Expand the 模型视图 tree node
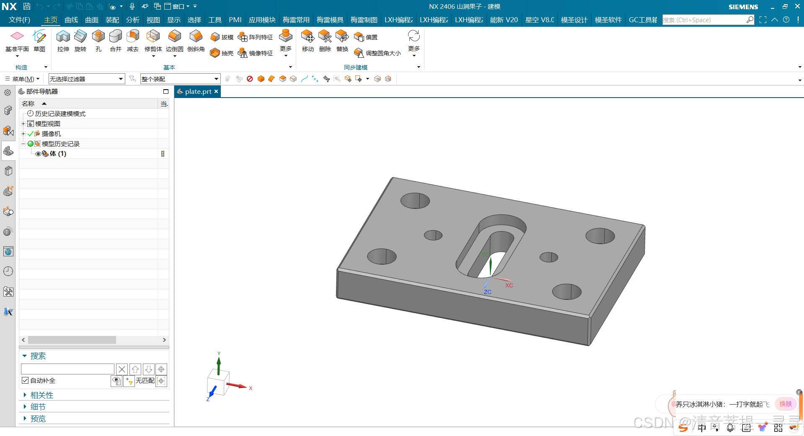The width and height of the screenshot is (804, 436). coord(23,124)
